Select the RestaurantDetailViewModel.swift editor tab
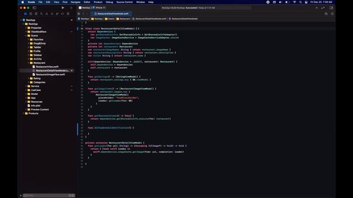 click(111, 14)
